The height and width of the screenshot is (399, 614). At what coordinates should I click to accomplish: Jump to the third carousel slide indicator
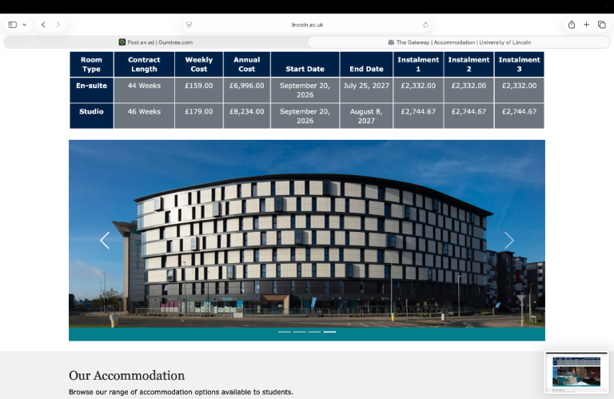click(314, 332)
